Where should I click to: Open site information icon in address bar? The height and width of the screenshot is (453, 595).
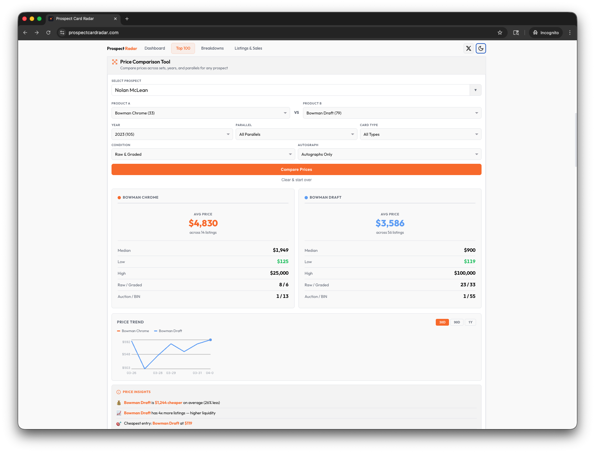(x=63, y=33)
